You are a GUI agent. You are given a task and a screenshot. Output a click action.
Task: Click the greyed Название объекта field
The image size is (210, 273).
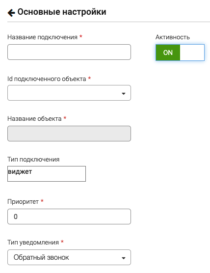[69, 134]
